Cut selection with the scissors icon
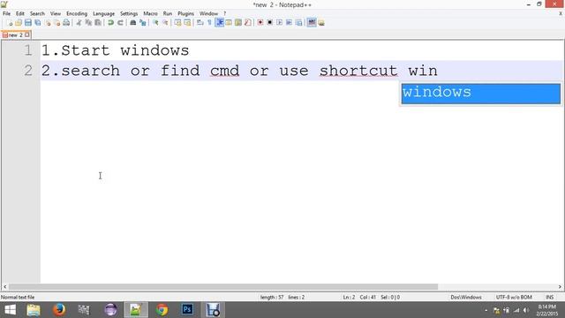The width and height of the screenshot is (565, 318). (79, 23)
